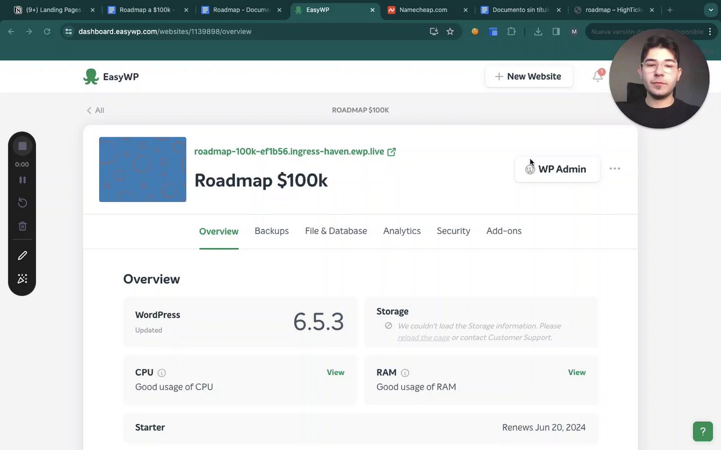Go back in browser history

(11, 31)
